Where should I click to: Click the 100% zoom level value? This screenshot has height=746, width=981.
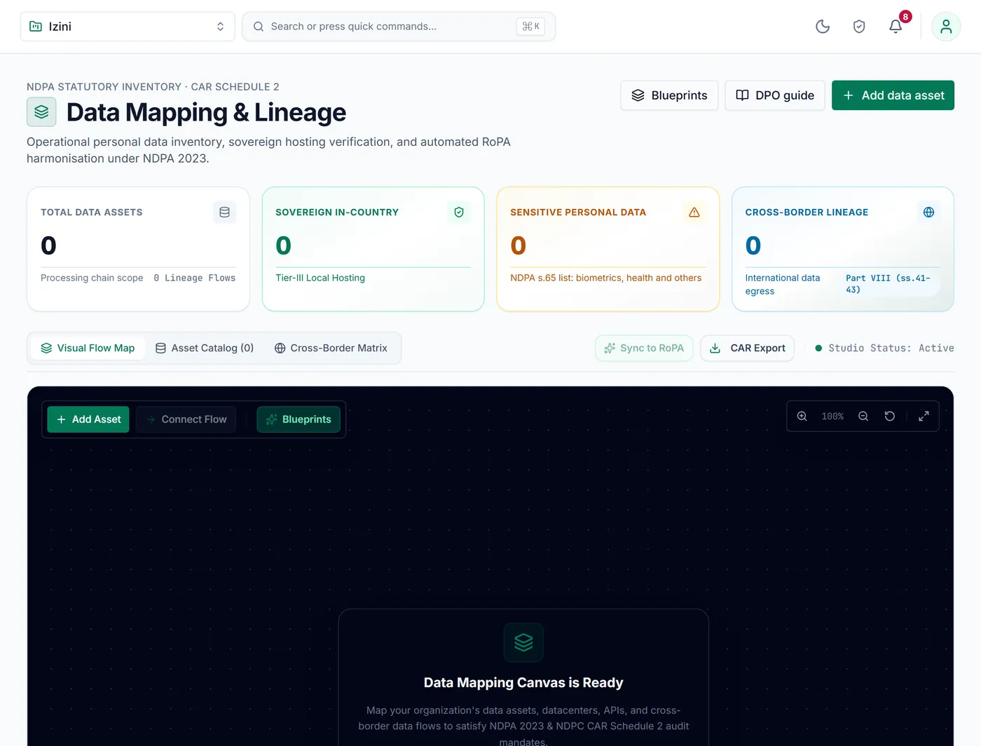coord(832,416)
